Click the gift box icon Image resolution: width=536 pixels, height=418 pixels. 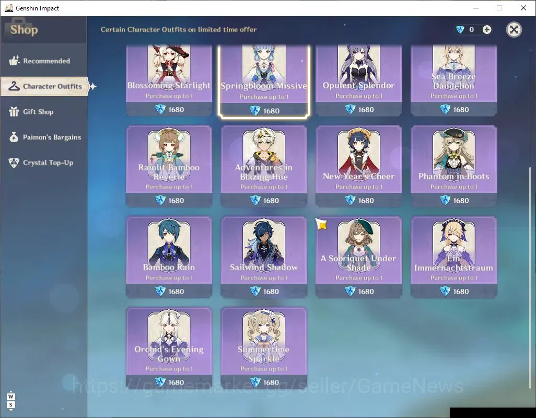click(14, 111)
